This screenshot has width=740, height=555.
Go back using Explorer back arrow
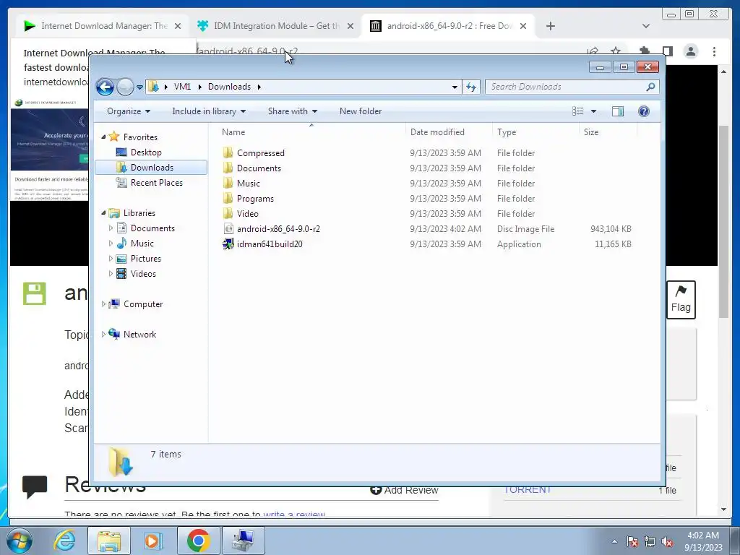(105, 87)
